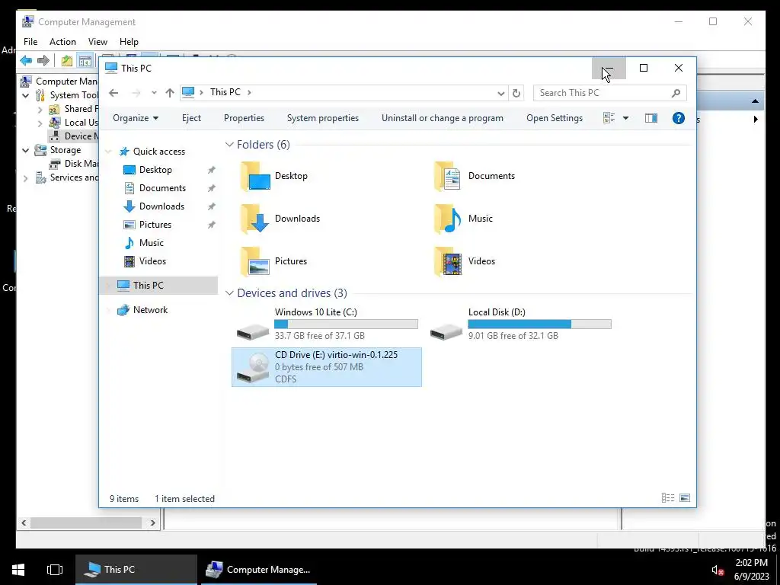
Task: Open recent locations dropdown arrow
Action: pos(154,93)
